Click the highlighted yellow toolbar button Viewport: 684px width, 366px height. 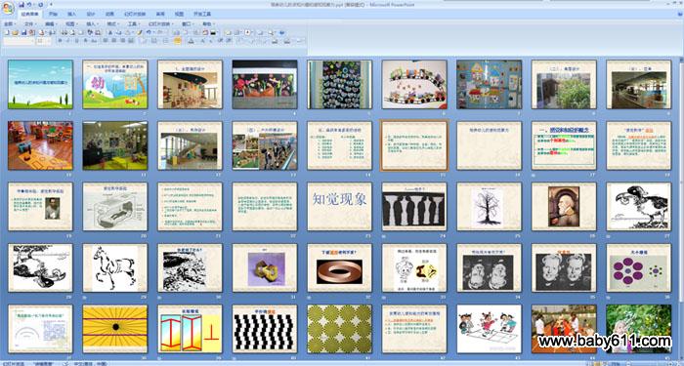(x=178, y=41)
